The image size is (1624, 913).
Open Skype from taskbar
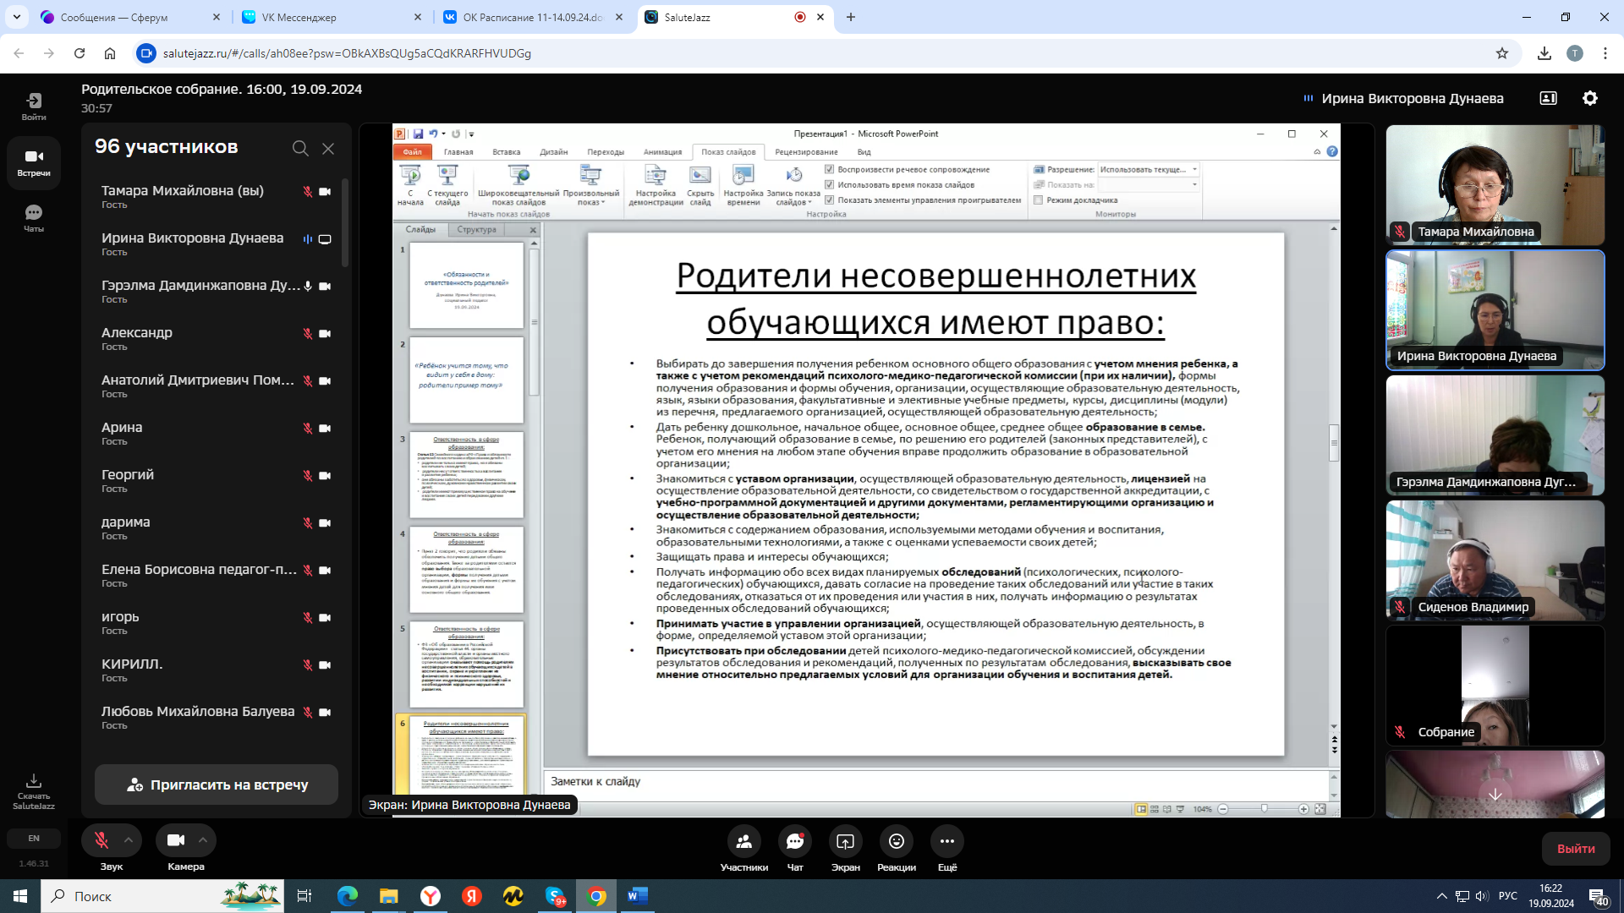click(x=555, y=896)
